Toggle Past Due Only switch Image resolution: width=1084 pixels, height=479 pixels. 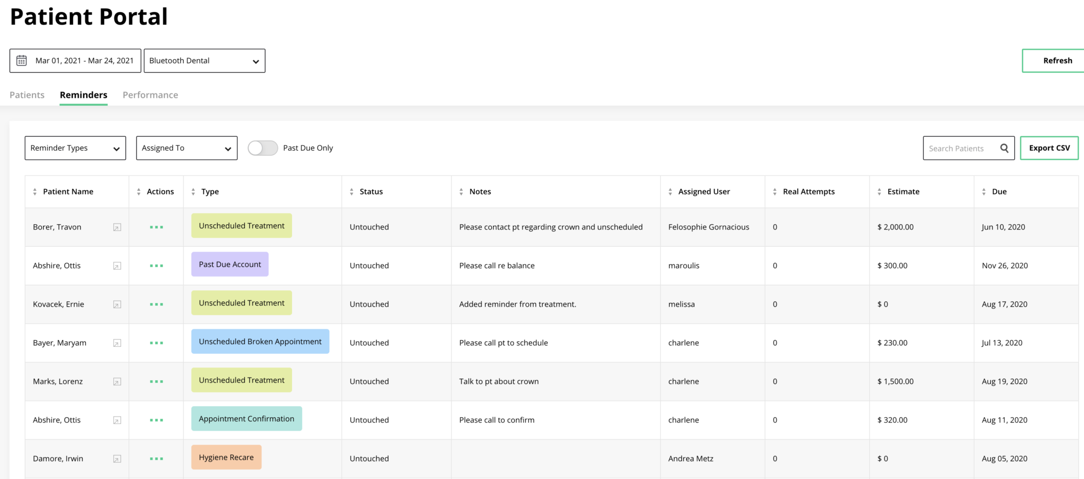click(x=263, y=148)
